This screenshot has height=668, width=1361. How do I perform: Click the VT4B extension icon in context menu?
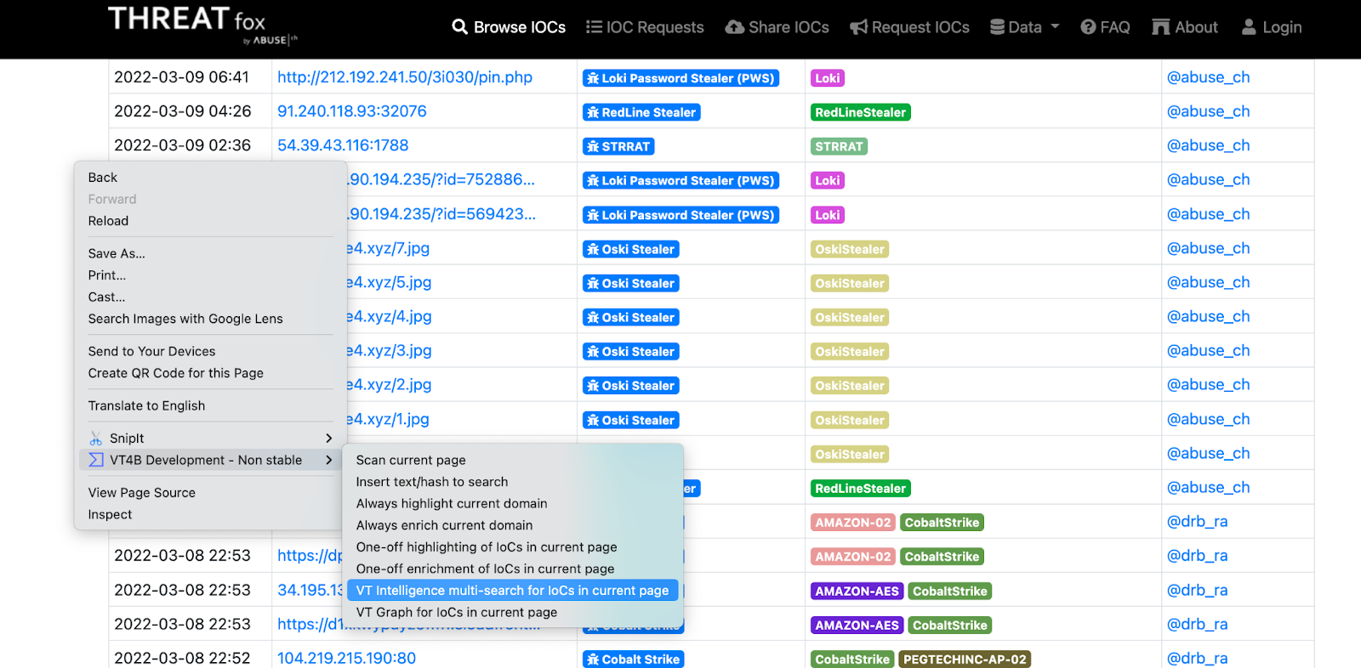(x=96, y=460)
